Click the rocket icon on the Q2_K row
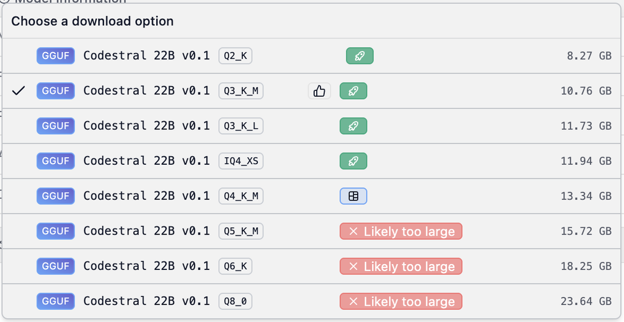The height and width of the screenshot is (322, 624). [x=359, y=55]
